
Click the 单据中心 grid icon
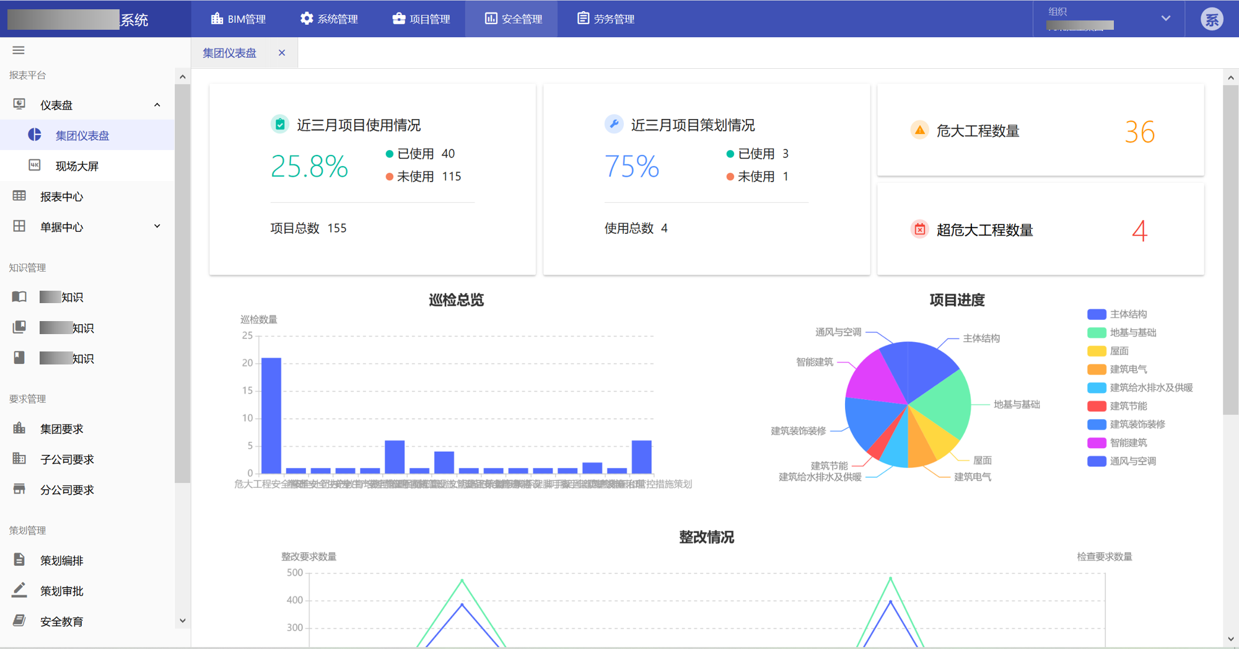click(x=19, y=226)
